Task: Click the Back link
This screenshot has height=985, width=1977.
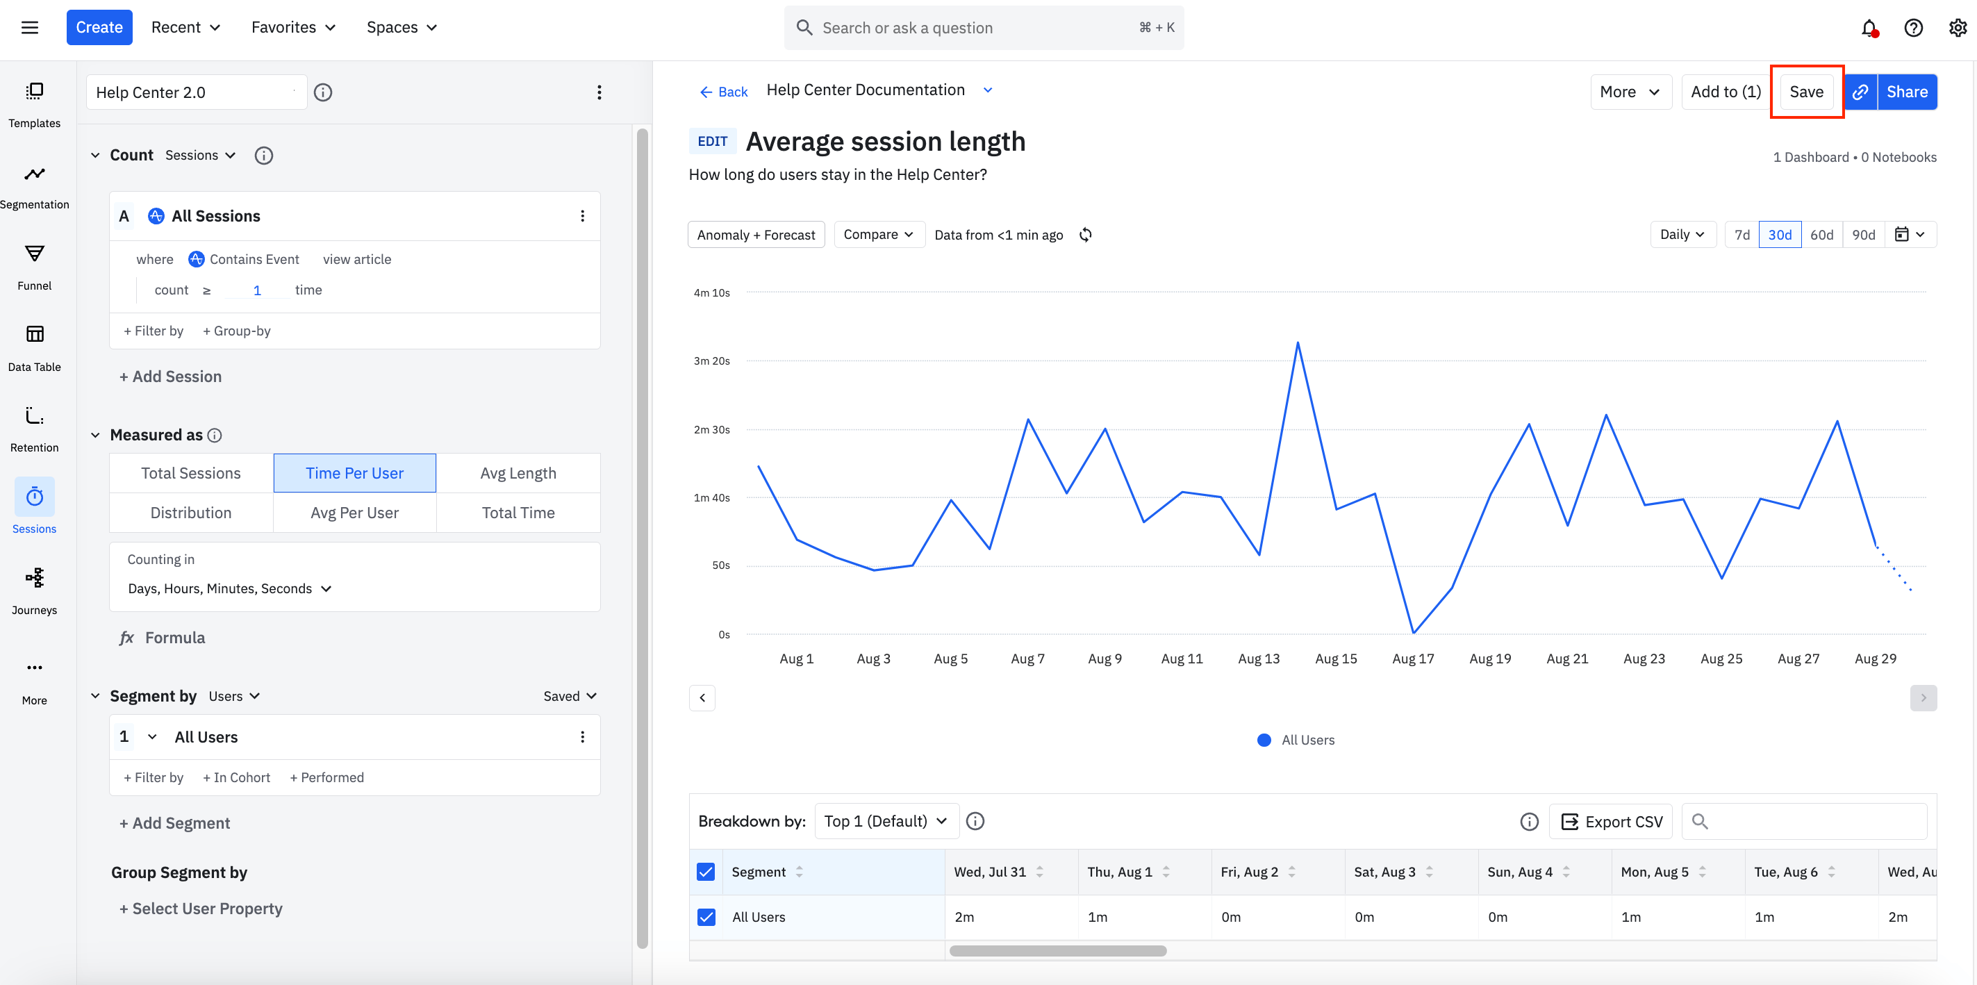Action: (x=723, y=92)
